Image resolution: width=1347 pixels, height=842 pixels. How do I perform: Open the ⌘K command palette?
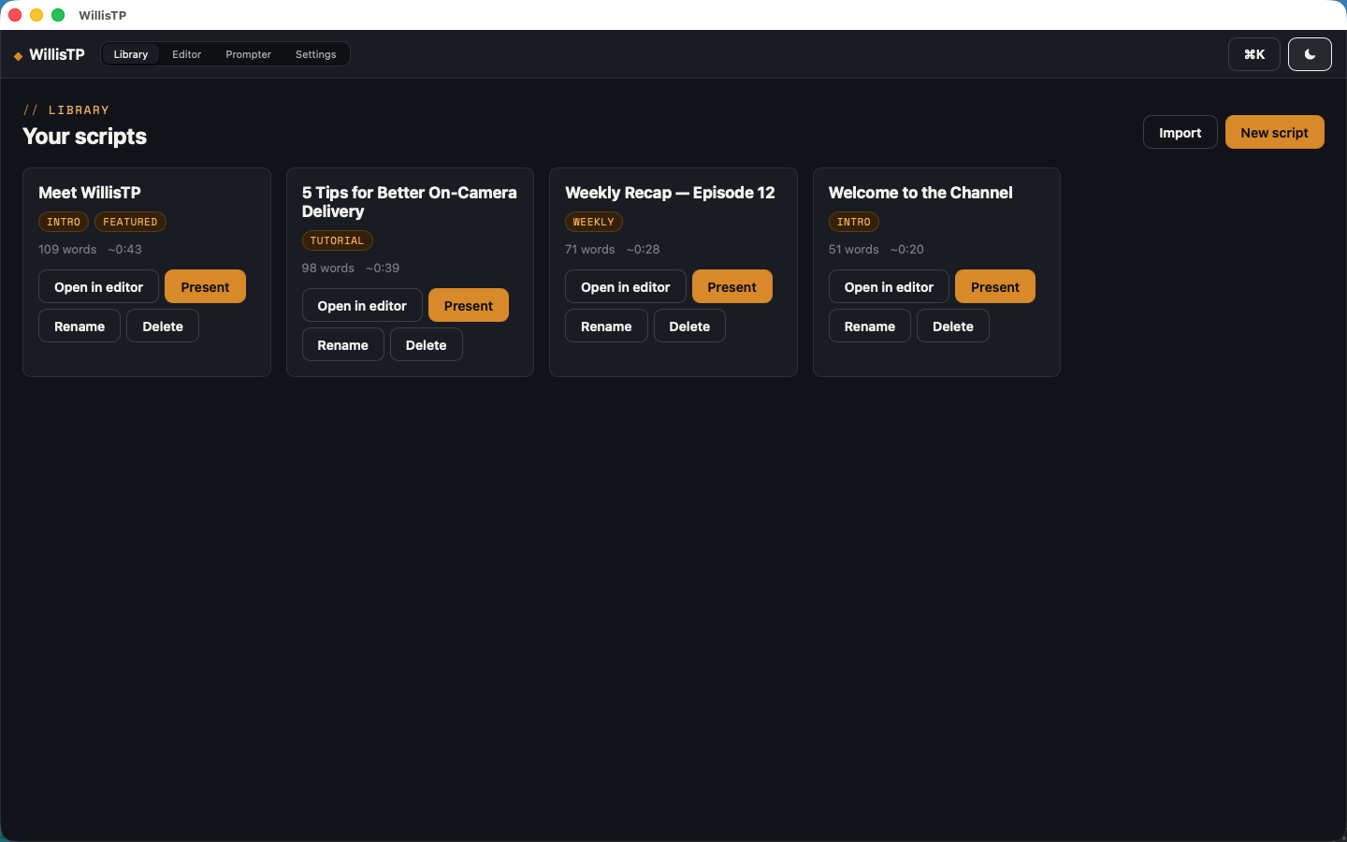click(1254, 54)
